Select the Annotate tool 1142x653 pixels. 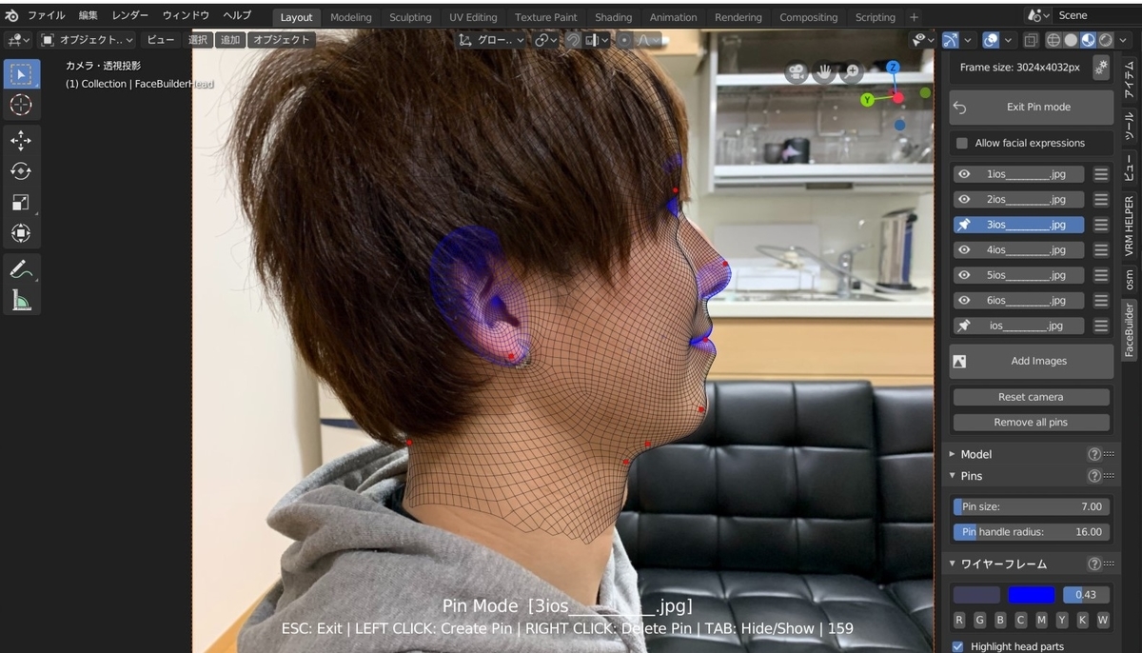(21, 268)
